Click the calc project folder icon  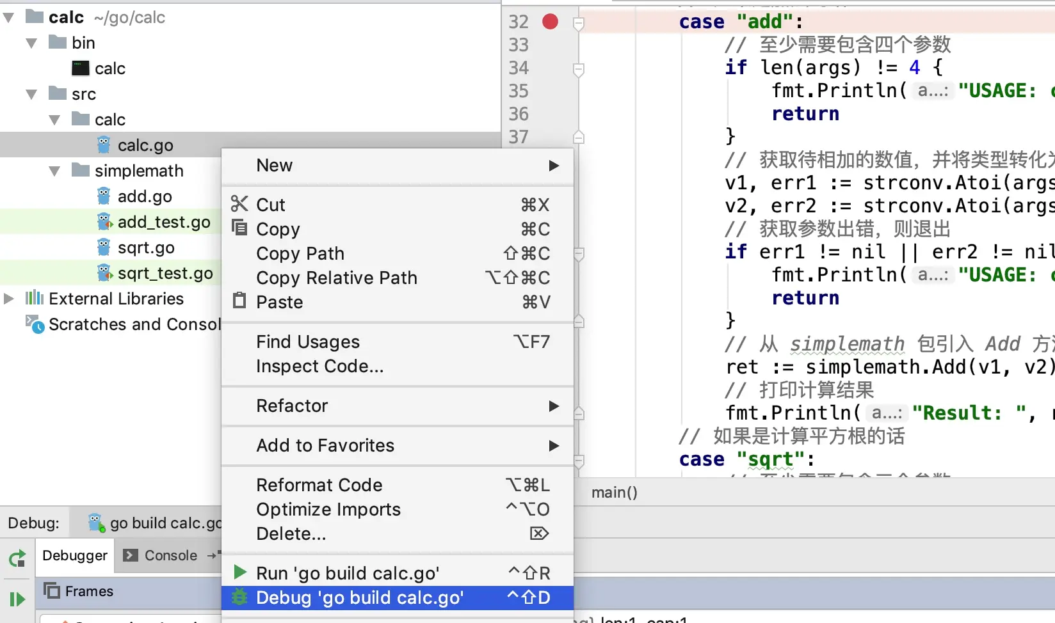point(35,17)
